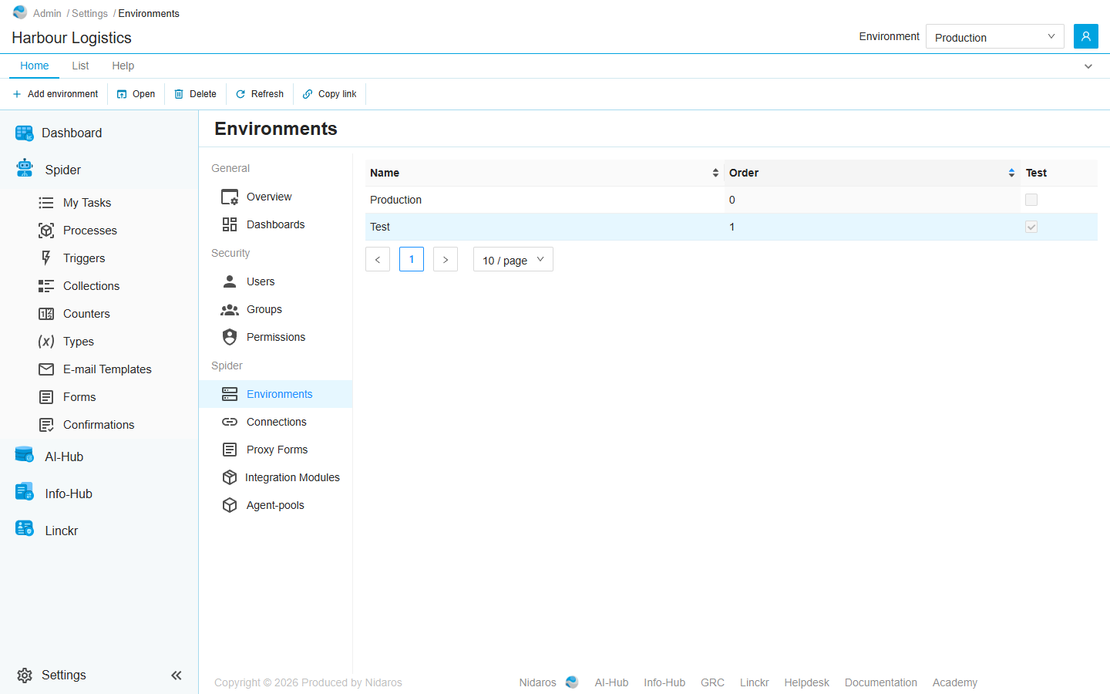Expand the ribbon chevron at right
Viewport: 1110px width, 694px height.
pos(1088,66)
